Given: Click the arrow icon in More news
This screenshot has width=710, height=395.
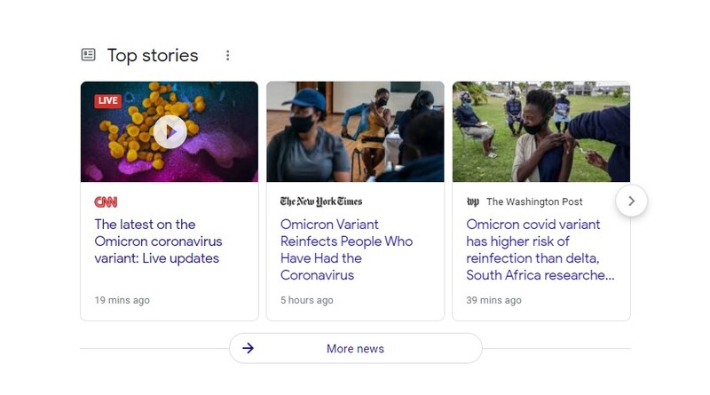Looking at the screenshot, I should pyautogui.click(x=248, y=349).
